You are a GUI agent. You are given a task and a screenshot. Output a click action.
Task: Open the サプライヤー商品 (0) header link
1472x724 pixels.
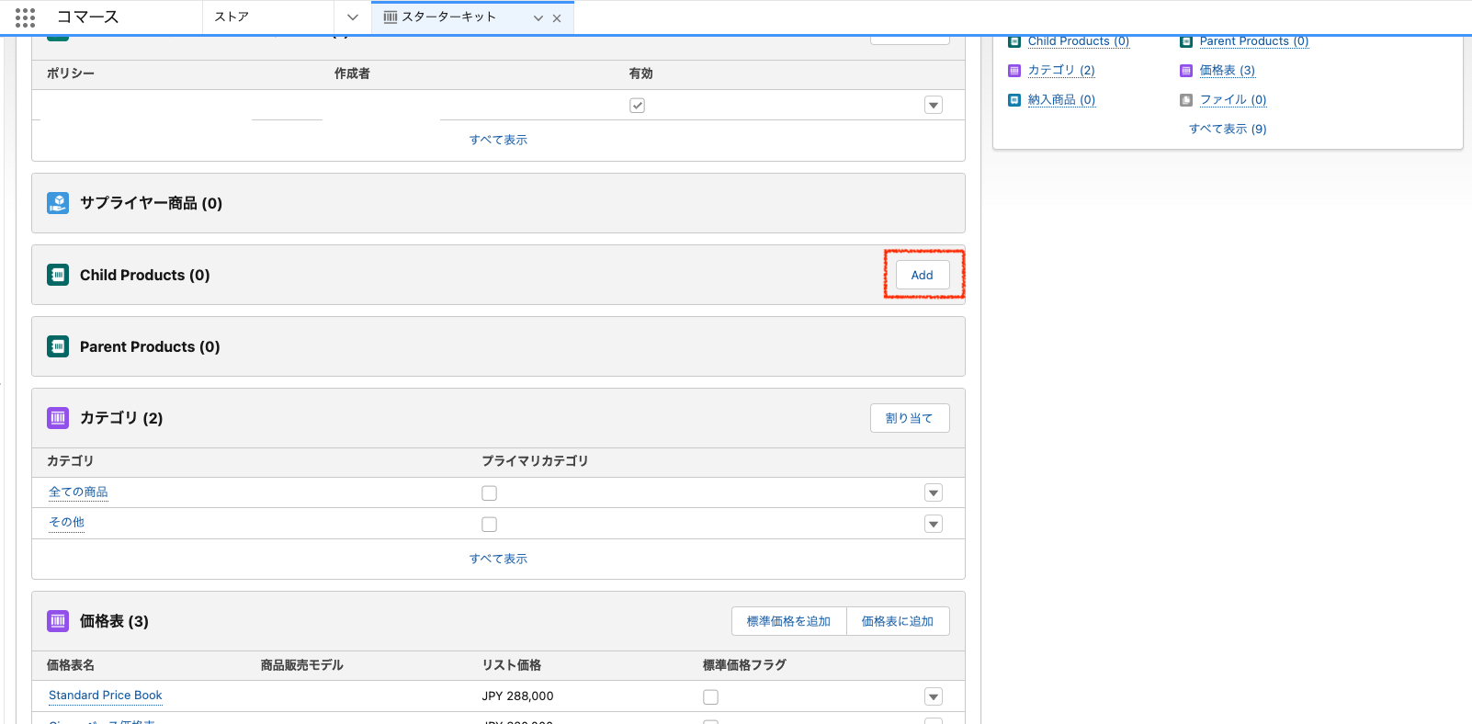[x=151, y=203]
